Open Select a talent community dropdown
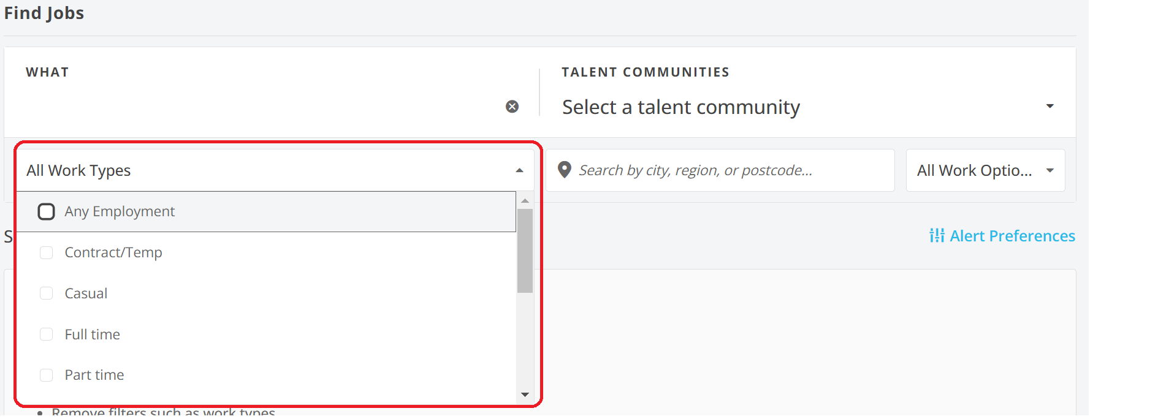This screenshot has width=1158, height=419. (x=680, y=107)
